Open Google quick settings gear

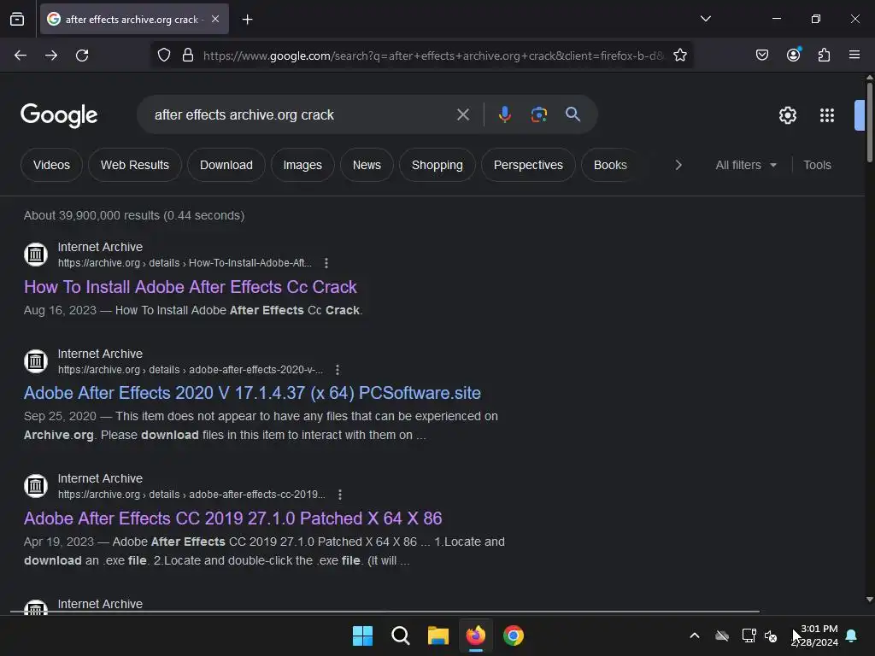787,115
